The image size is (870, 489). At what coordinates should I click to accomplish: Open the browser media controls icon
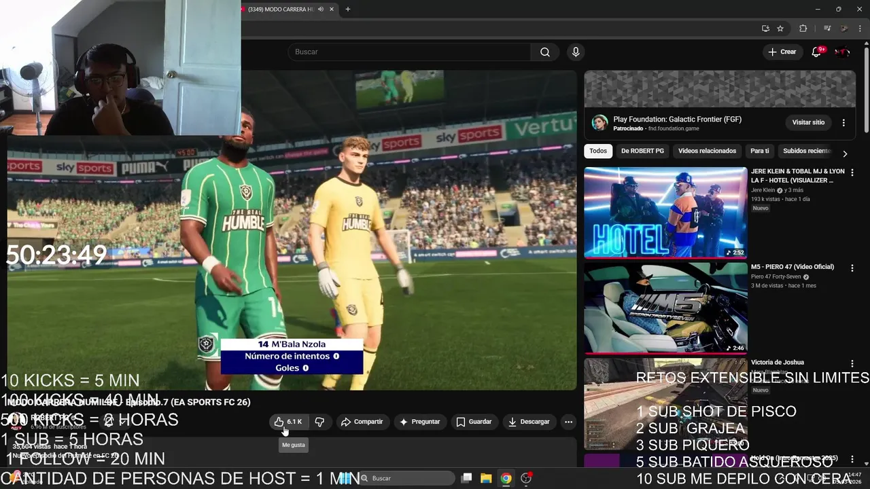[x=827, y=29]
